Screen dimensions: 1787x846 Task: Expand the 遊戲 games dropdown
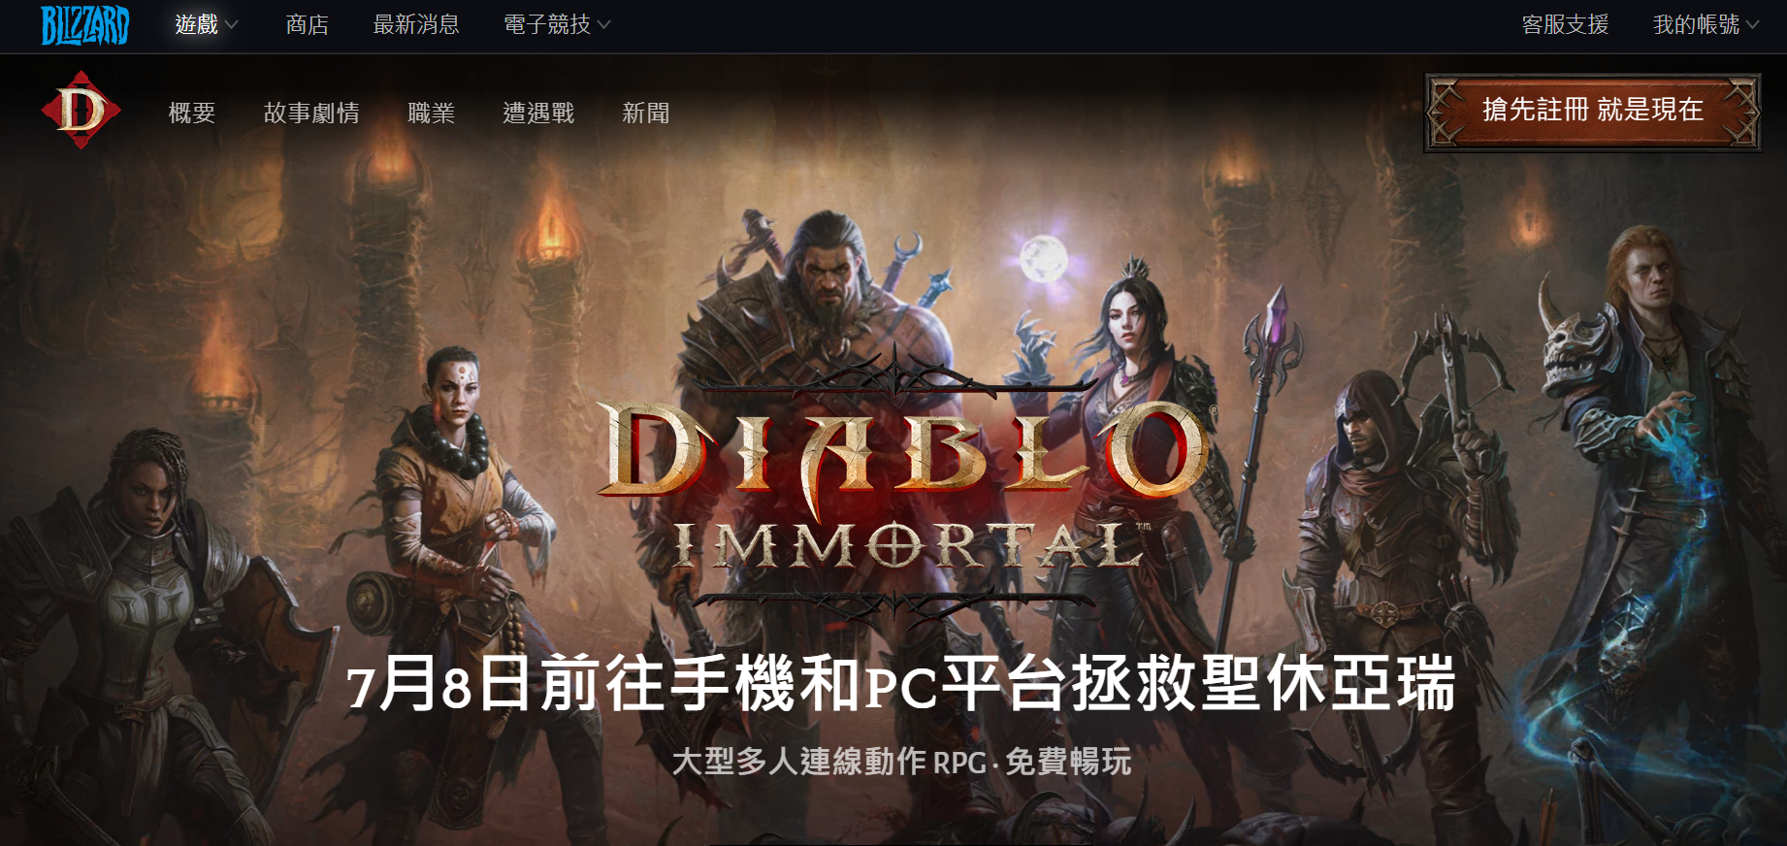[x=206, y=24]
